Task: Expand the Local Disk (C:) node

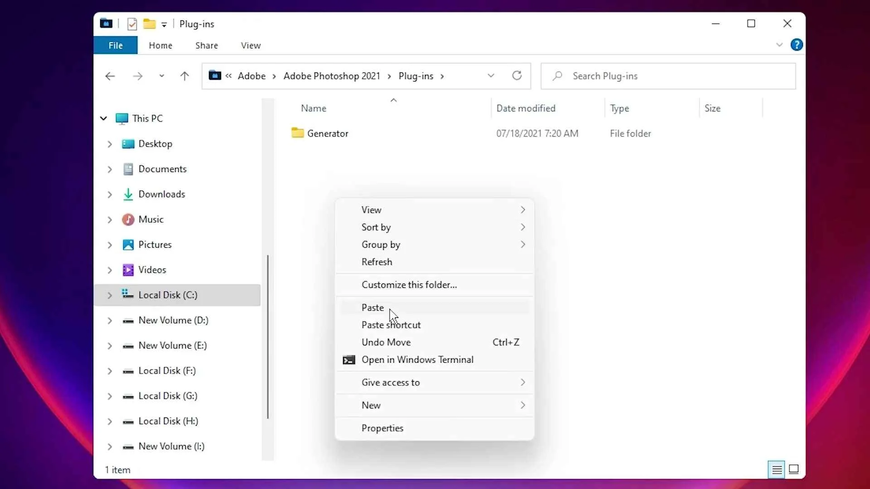Action: click(110, 295)
